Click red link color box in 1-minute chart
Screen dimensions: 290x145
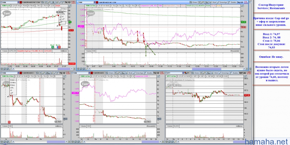97,2
